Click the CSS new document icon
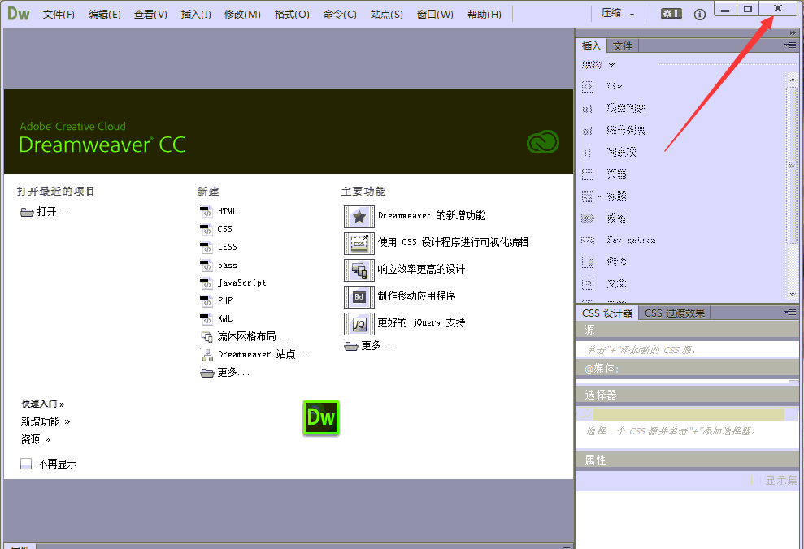Screen dimensions: 804x549 [206, 229]
